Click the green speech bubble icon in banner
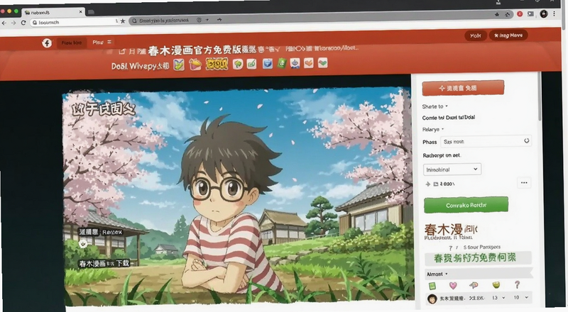The height and width of the screenshot is (312, 568). click(238, 64)
